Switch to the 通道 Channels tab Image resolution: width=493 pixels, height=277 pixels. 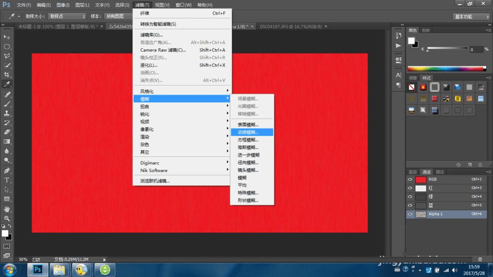(426, 172)
